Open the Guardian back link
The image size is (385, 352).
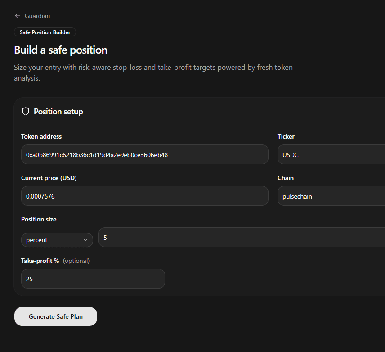32,16
